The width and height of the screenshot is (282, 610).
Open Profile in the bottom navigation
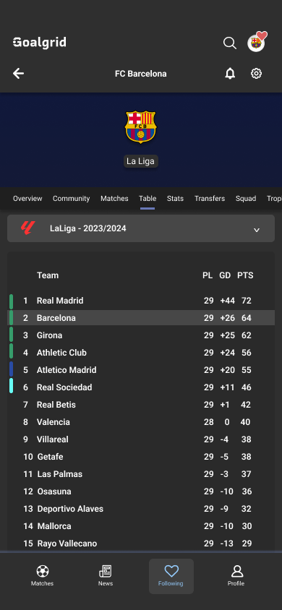(236, 576)
